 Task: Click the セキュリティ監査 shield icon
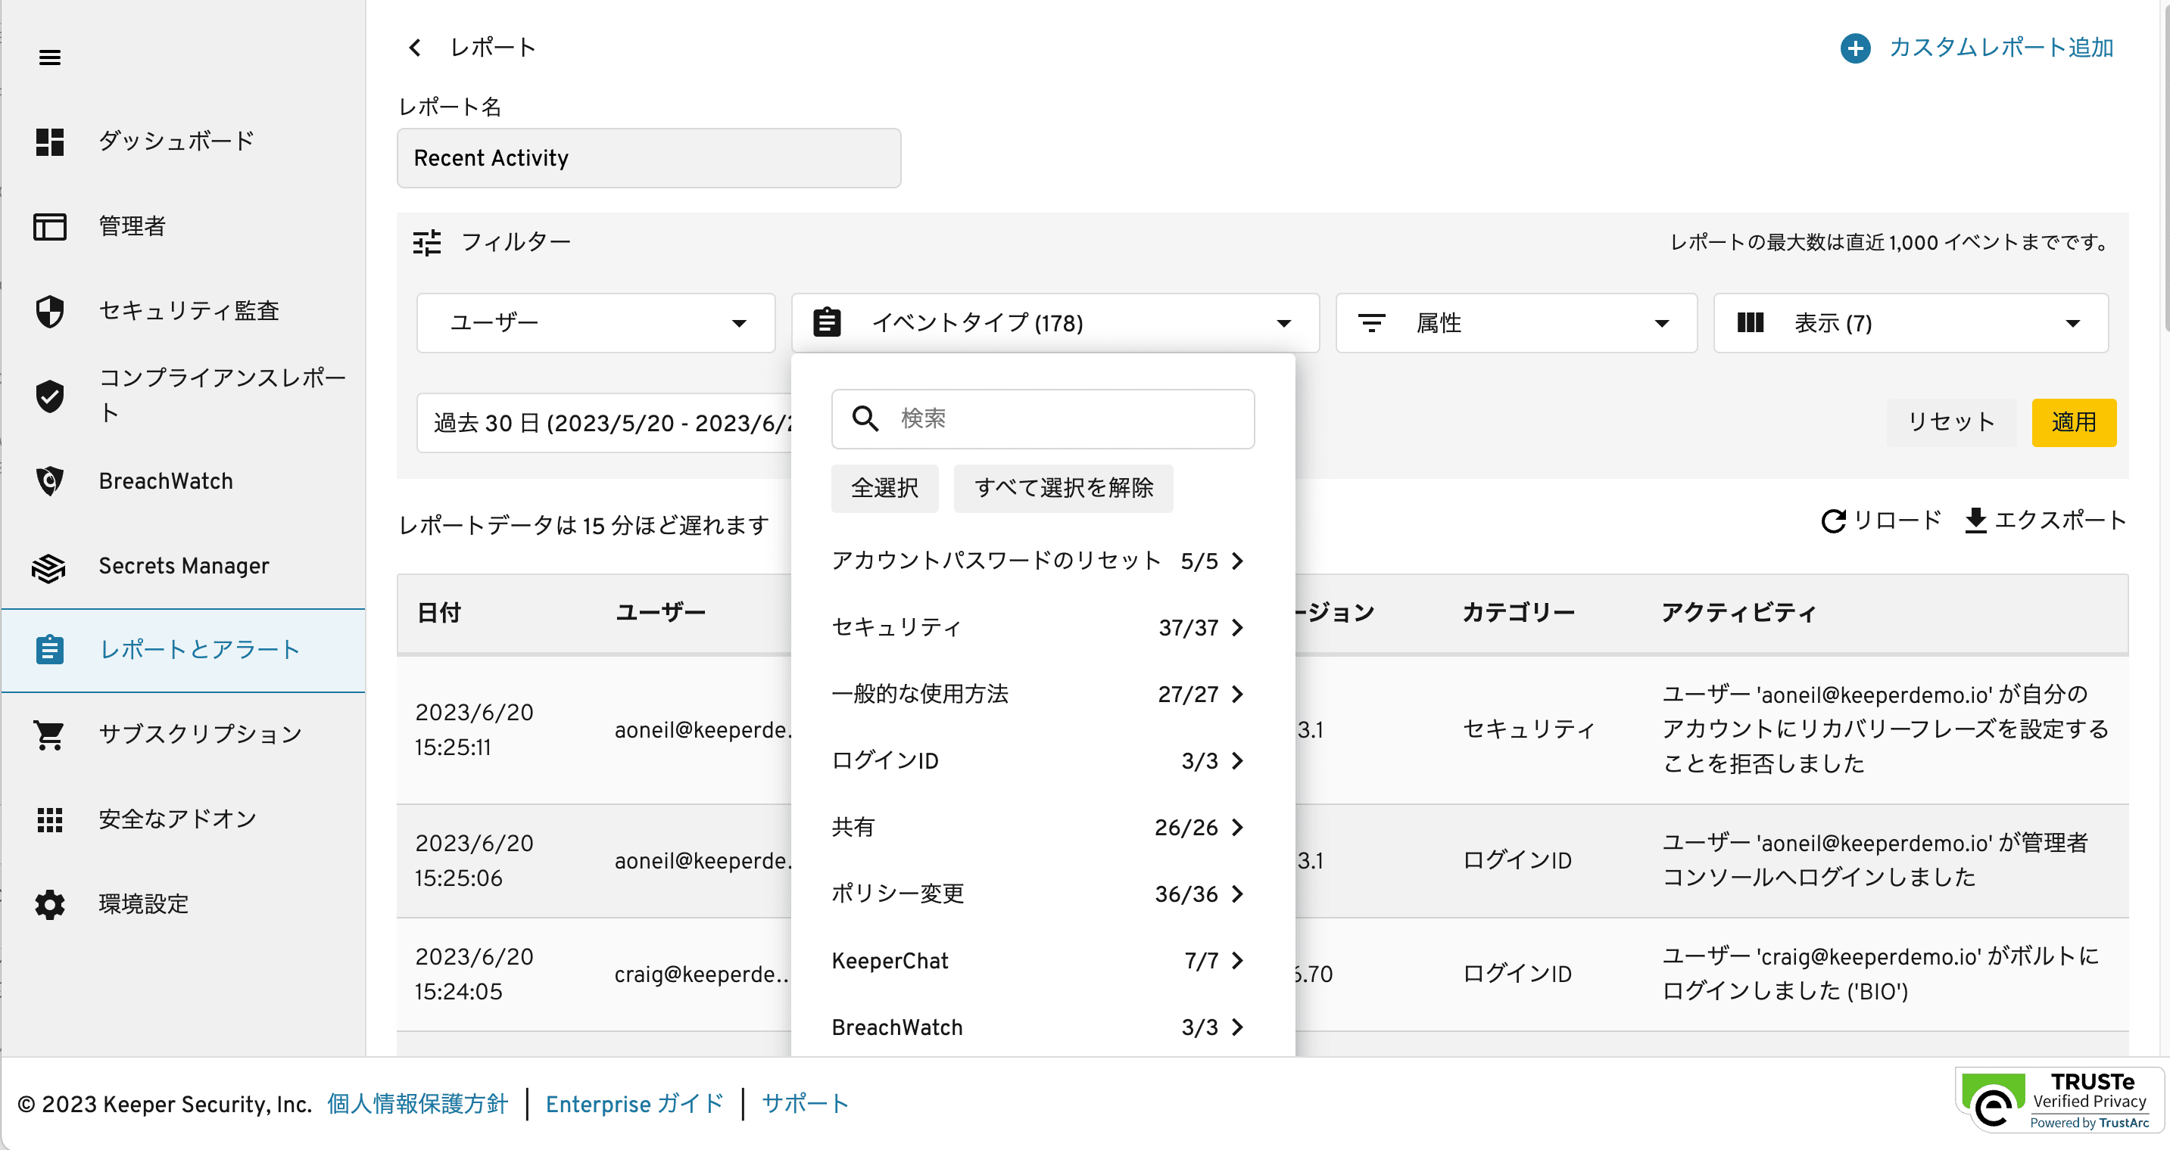click(50, 311)
